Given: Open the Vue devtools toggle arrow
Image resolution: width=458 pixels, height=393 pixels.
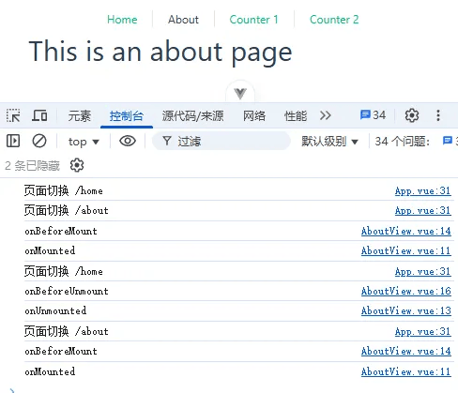Looking at the screenshot, I should 240,93.
